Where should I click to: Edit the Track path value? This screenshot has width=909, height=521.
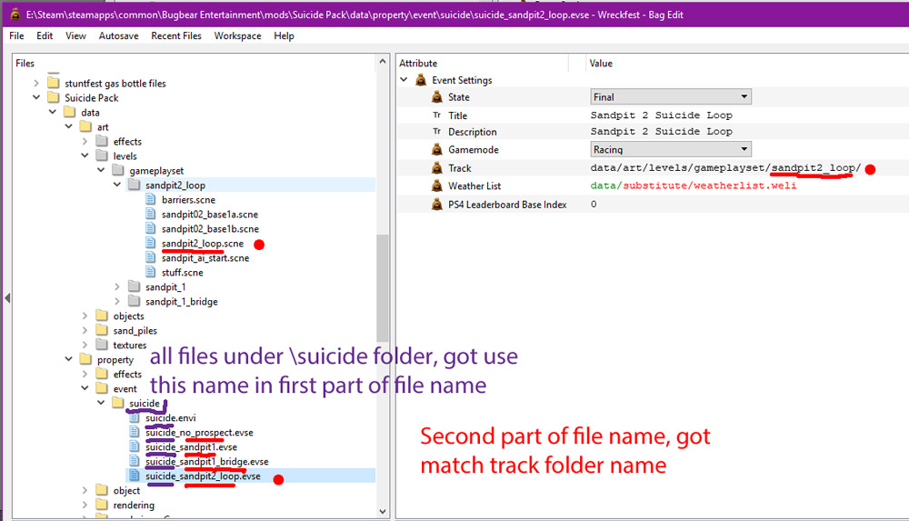(x=725, y=168)
